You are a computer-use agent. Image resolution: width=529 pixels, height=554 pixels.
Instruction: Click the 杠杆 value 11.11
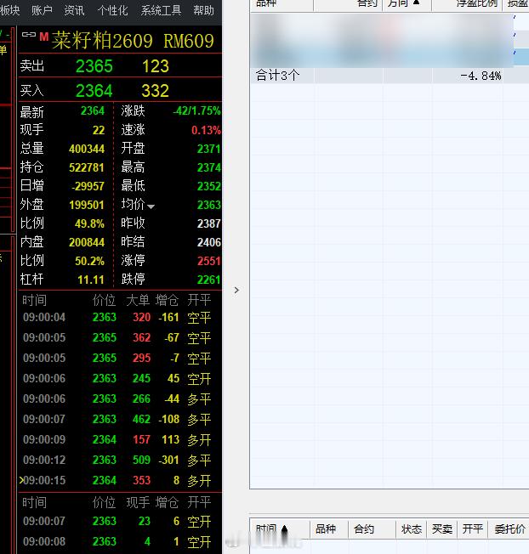point(91,280)
